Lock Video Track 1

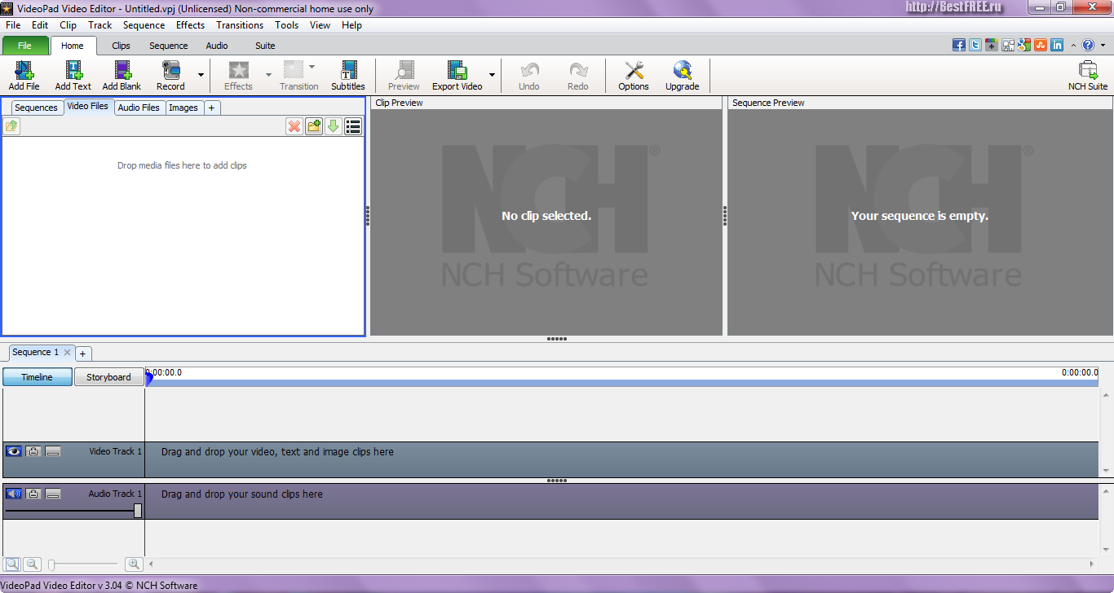pyautogui.click(x=33, y=451)
